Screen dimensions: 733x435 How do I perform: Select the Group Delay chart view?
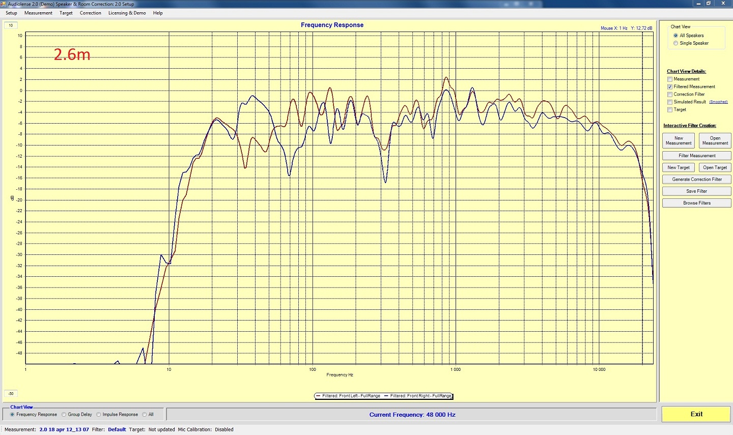click(64, 415)
